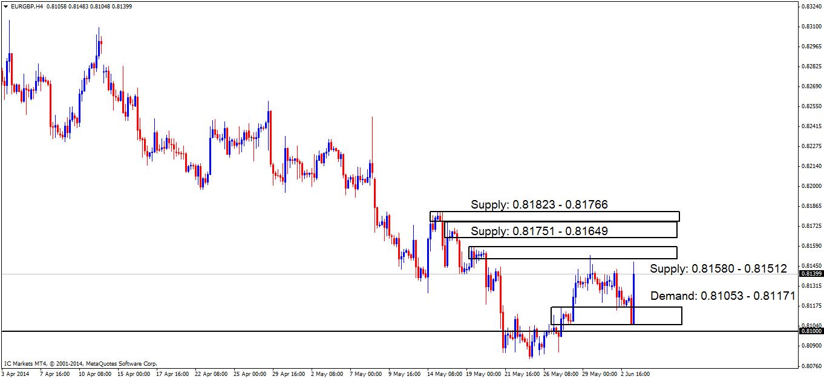Click price axis value 0.81590
This screenshot has width=824, height=379.
click(811, 246)
